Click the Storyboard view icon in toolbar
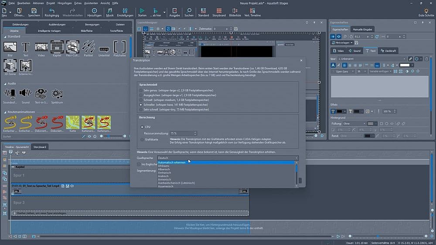Image resolution: width=436 pixels, height=245 pixels. tap(219, 10)
